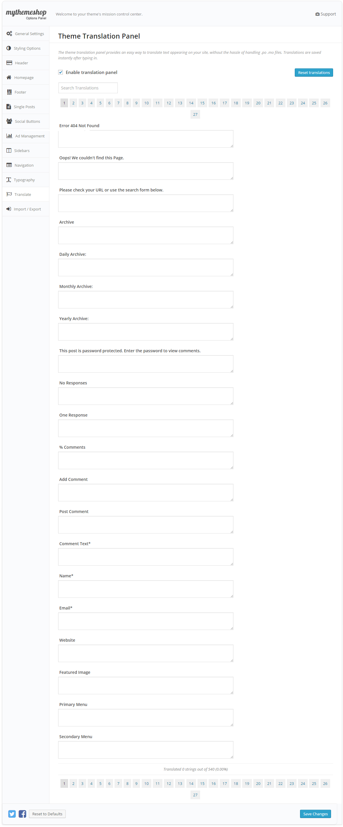Viewport: 343px width, 827px height.
Task: Go to translation page 27 at top
Action: [x=195, y=114]
